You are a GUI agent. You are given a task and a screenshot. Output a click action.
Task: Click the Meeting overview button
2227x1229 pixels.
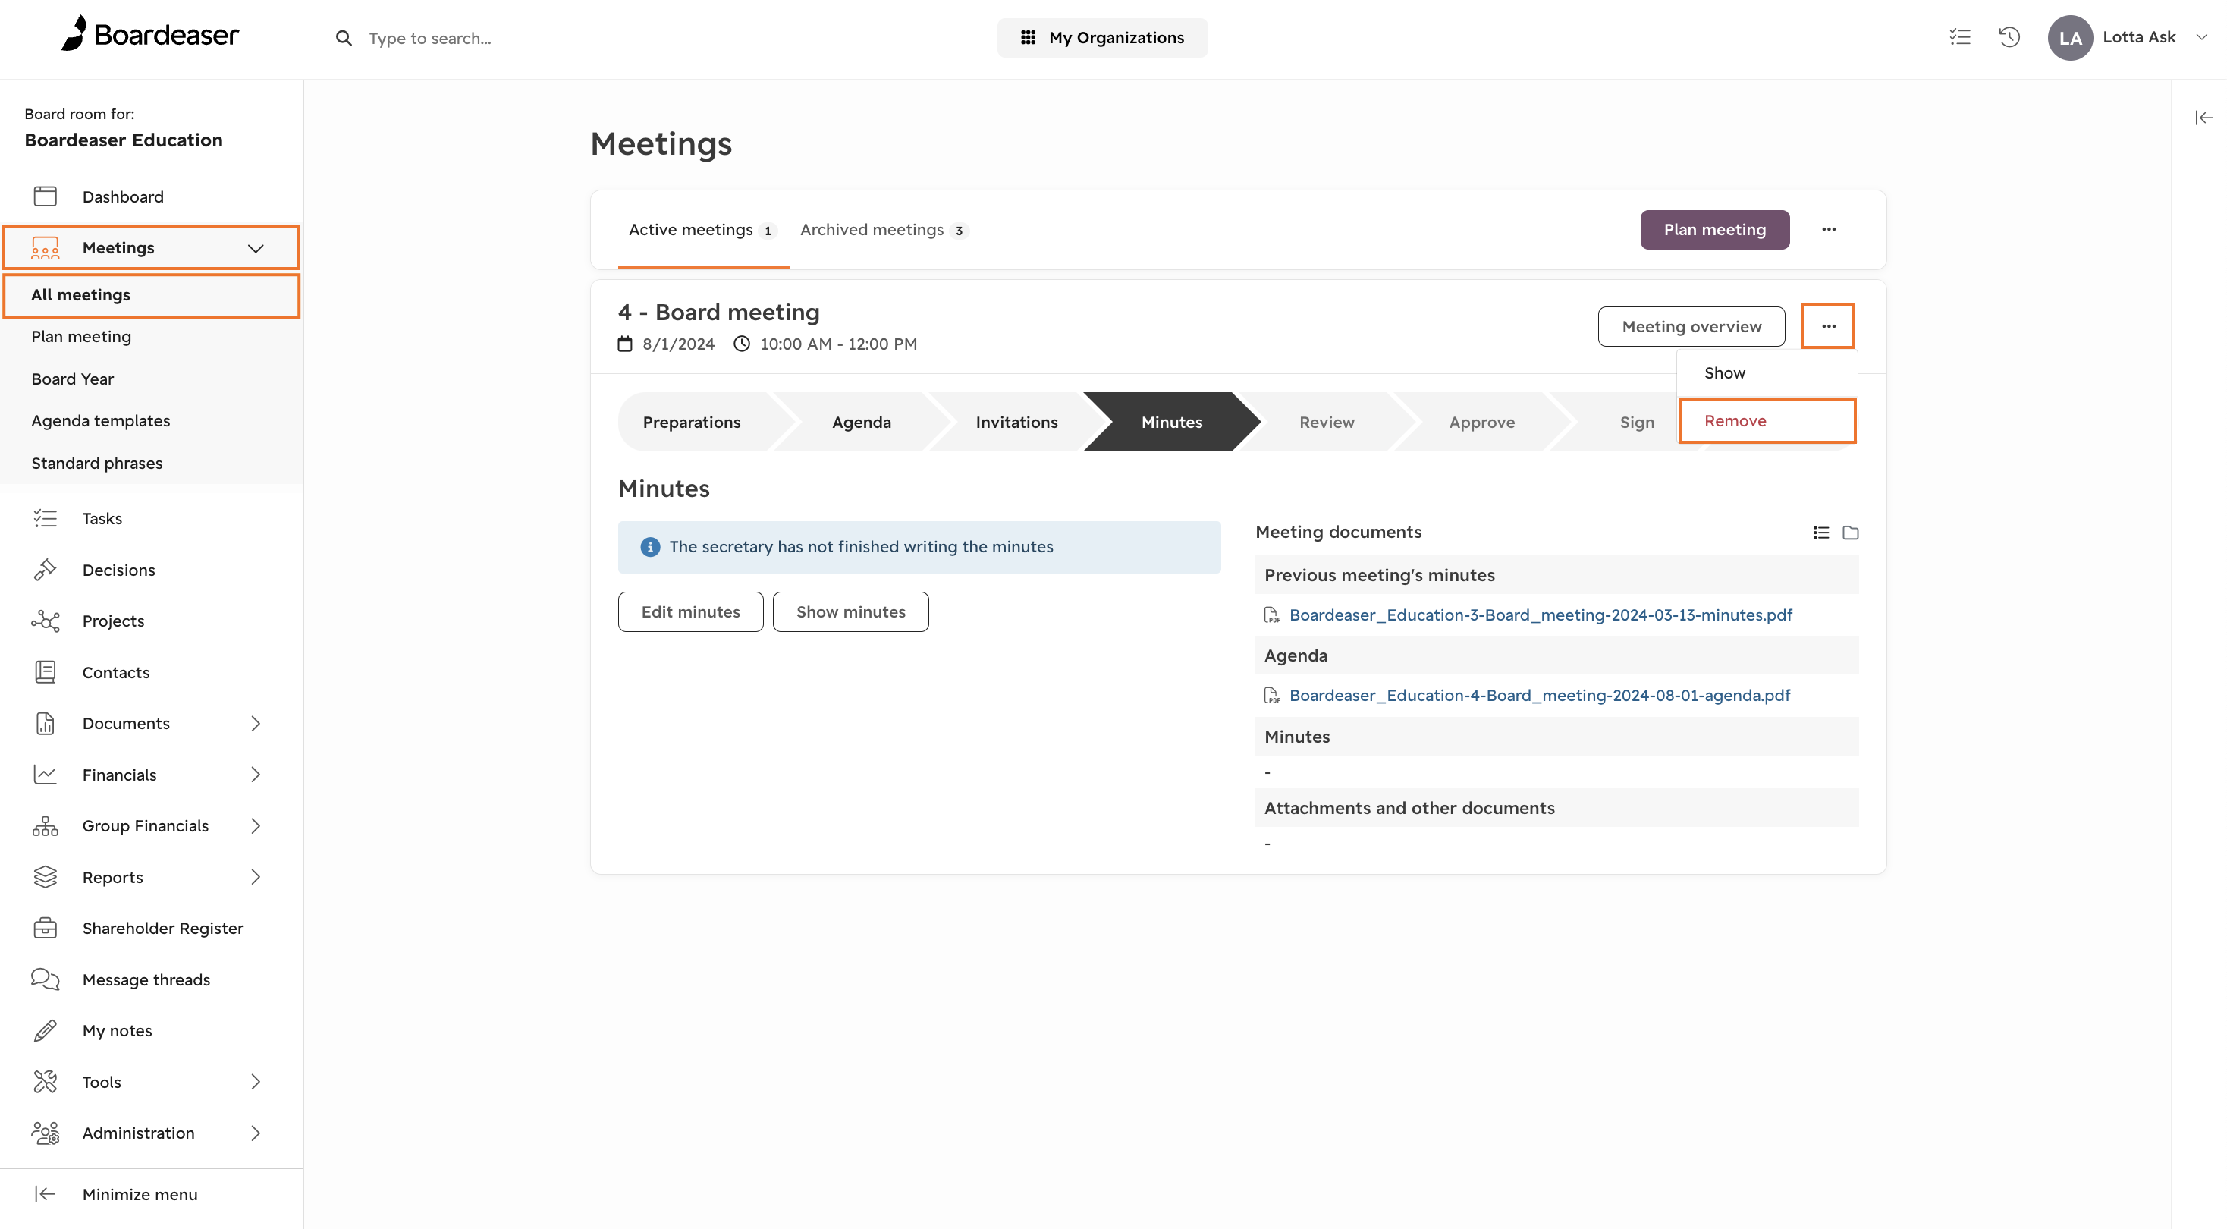1691,326
